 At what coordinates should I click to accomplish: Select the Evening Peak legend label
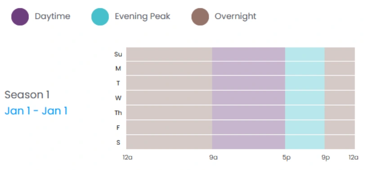click(x=142, y=16)
